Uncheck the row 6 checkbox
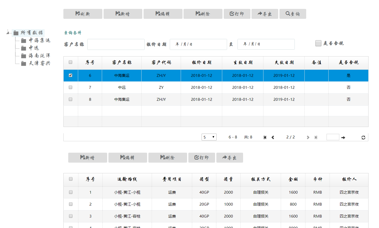Image resolution: width=379 pixels, height=228 pixels. (x=71, y=75)
